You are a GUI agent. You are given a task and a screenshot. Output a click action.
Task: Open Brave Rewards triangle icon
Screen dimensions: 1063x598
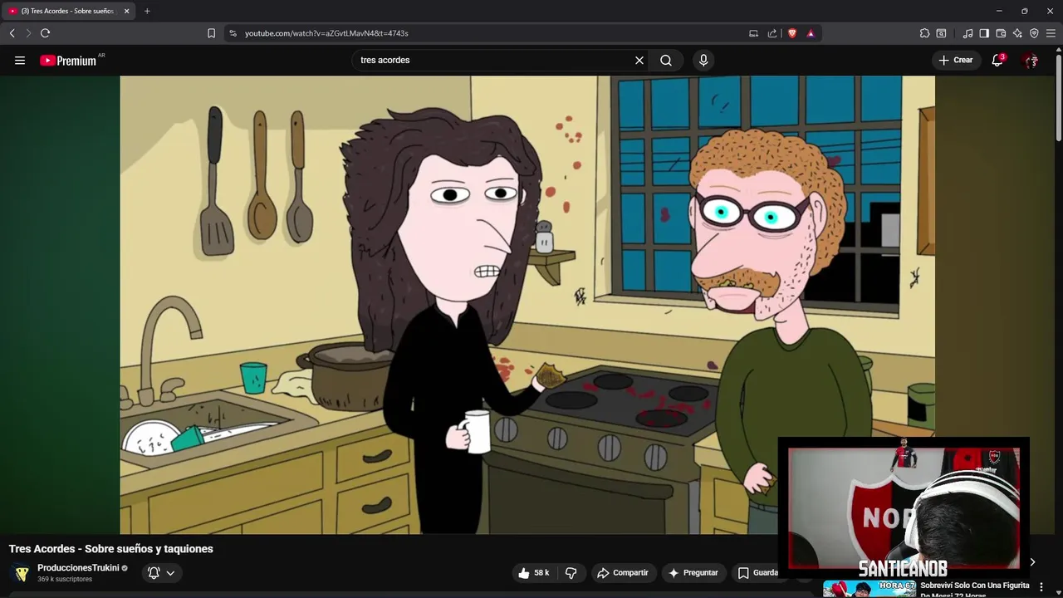point(811,33)
